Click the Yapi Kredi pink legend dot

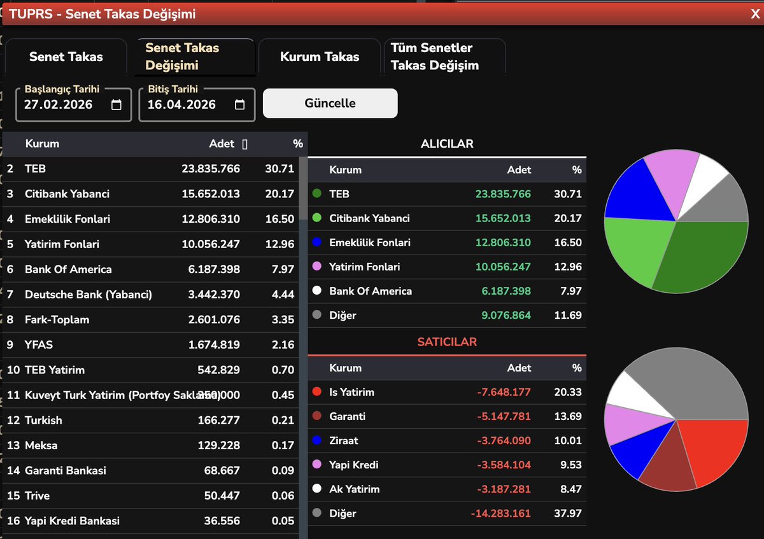pyautogui.click(x=316, y=465)
